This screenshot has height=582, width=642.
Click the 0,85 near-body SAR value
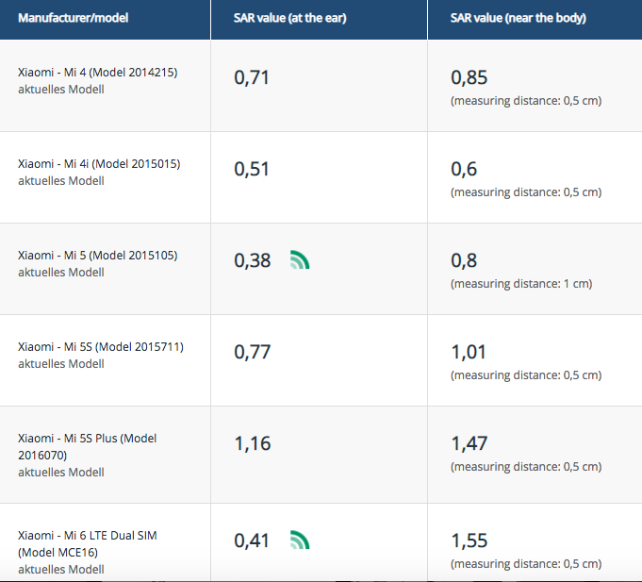pyautogui.click(x=469, y=77)
